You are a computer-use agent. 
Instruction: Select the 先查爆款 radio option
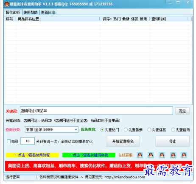click(157, 130)
